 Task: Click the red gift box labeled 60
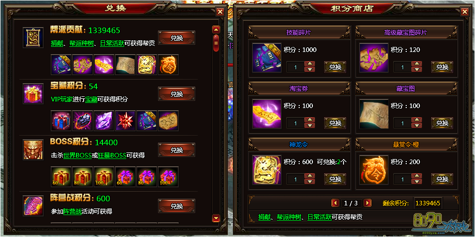(62, 177)
